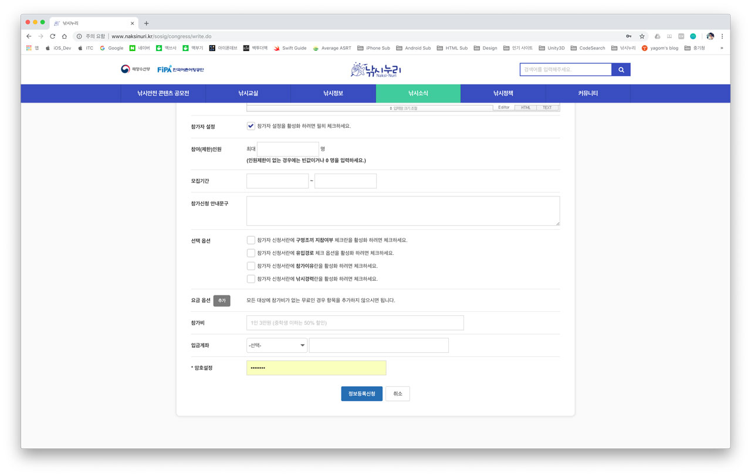Check the 낚시경력 option checkbox

tap(251, 279)
